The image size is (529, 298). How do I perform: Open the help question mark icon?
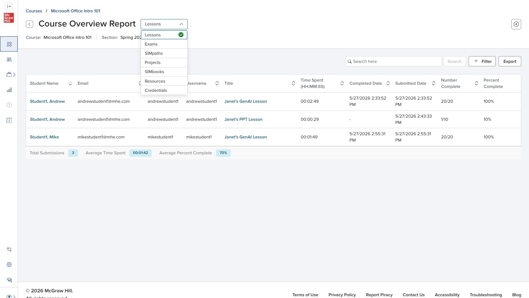(x=9, y=105)
